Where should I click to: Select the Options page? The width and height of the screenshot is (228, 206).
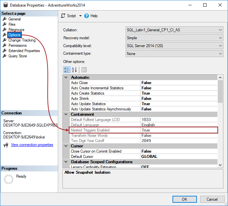coord(15,35)
